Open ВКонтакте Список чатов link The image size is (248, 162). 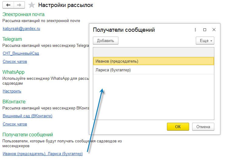pos(15,124)
